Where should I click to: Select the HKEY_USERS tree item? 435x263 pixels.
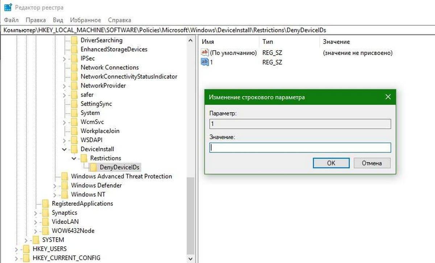click(x=49, y=249)
